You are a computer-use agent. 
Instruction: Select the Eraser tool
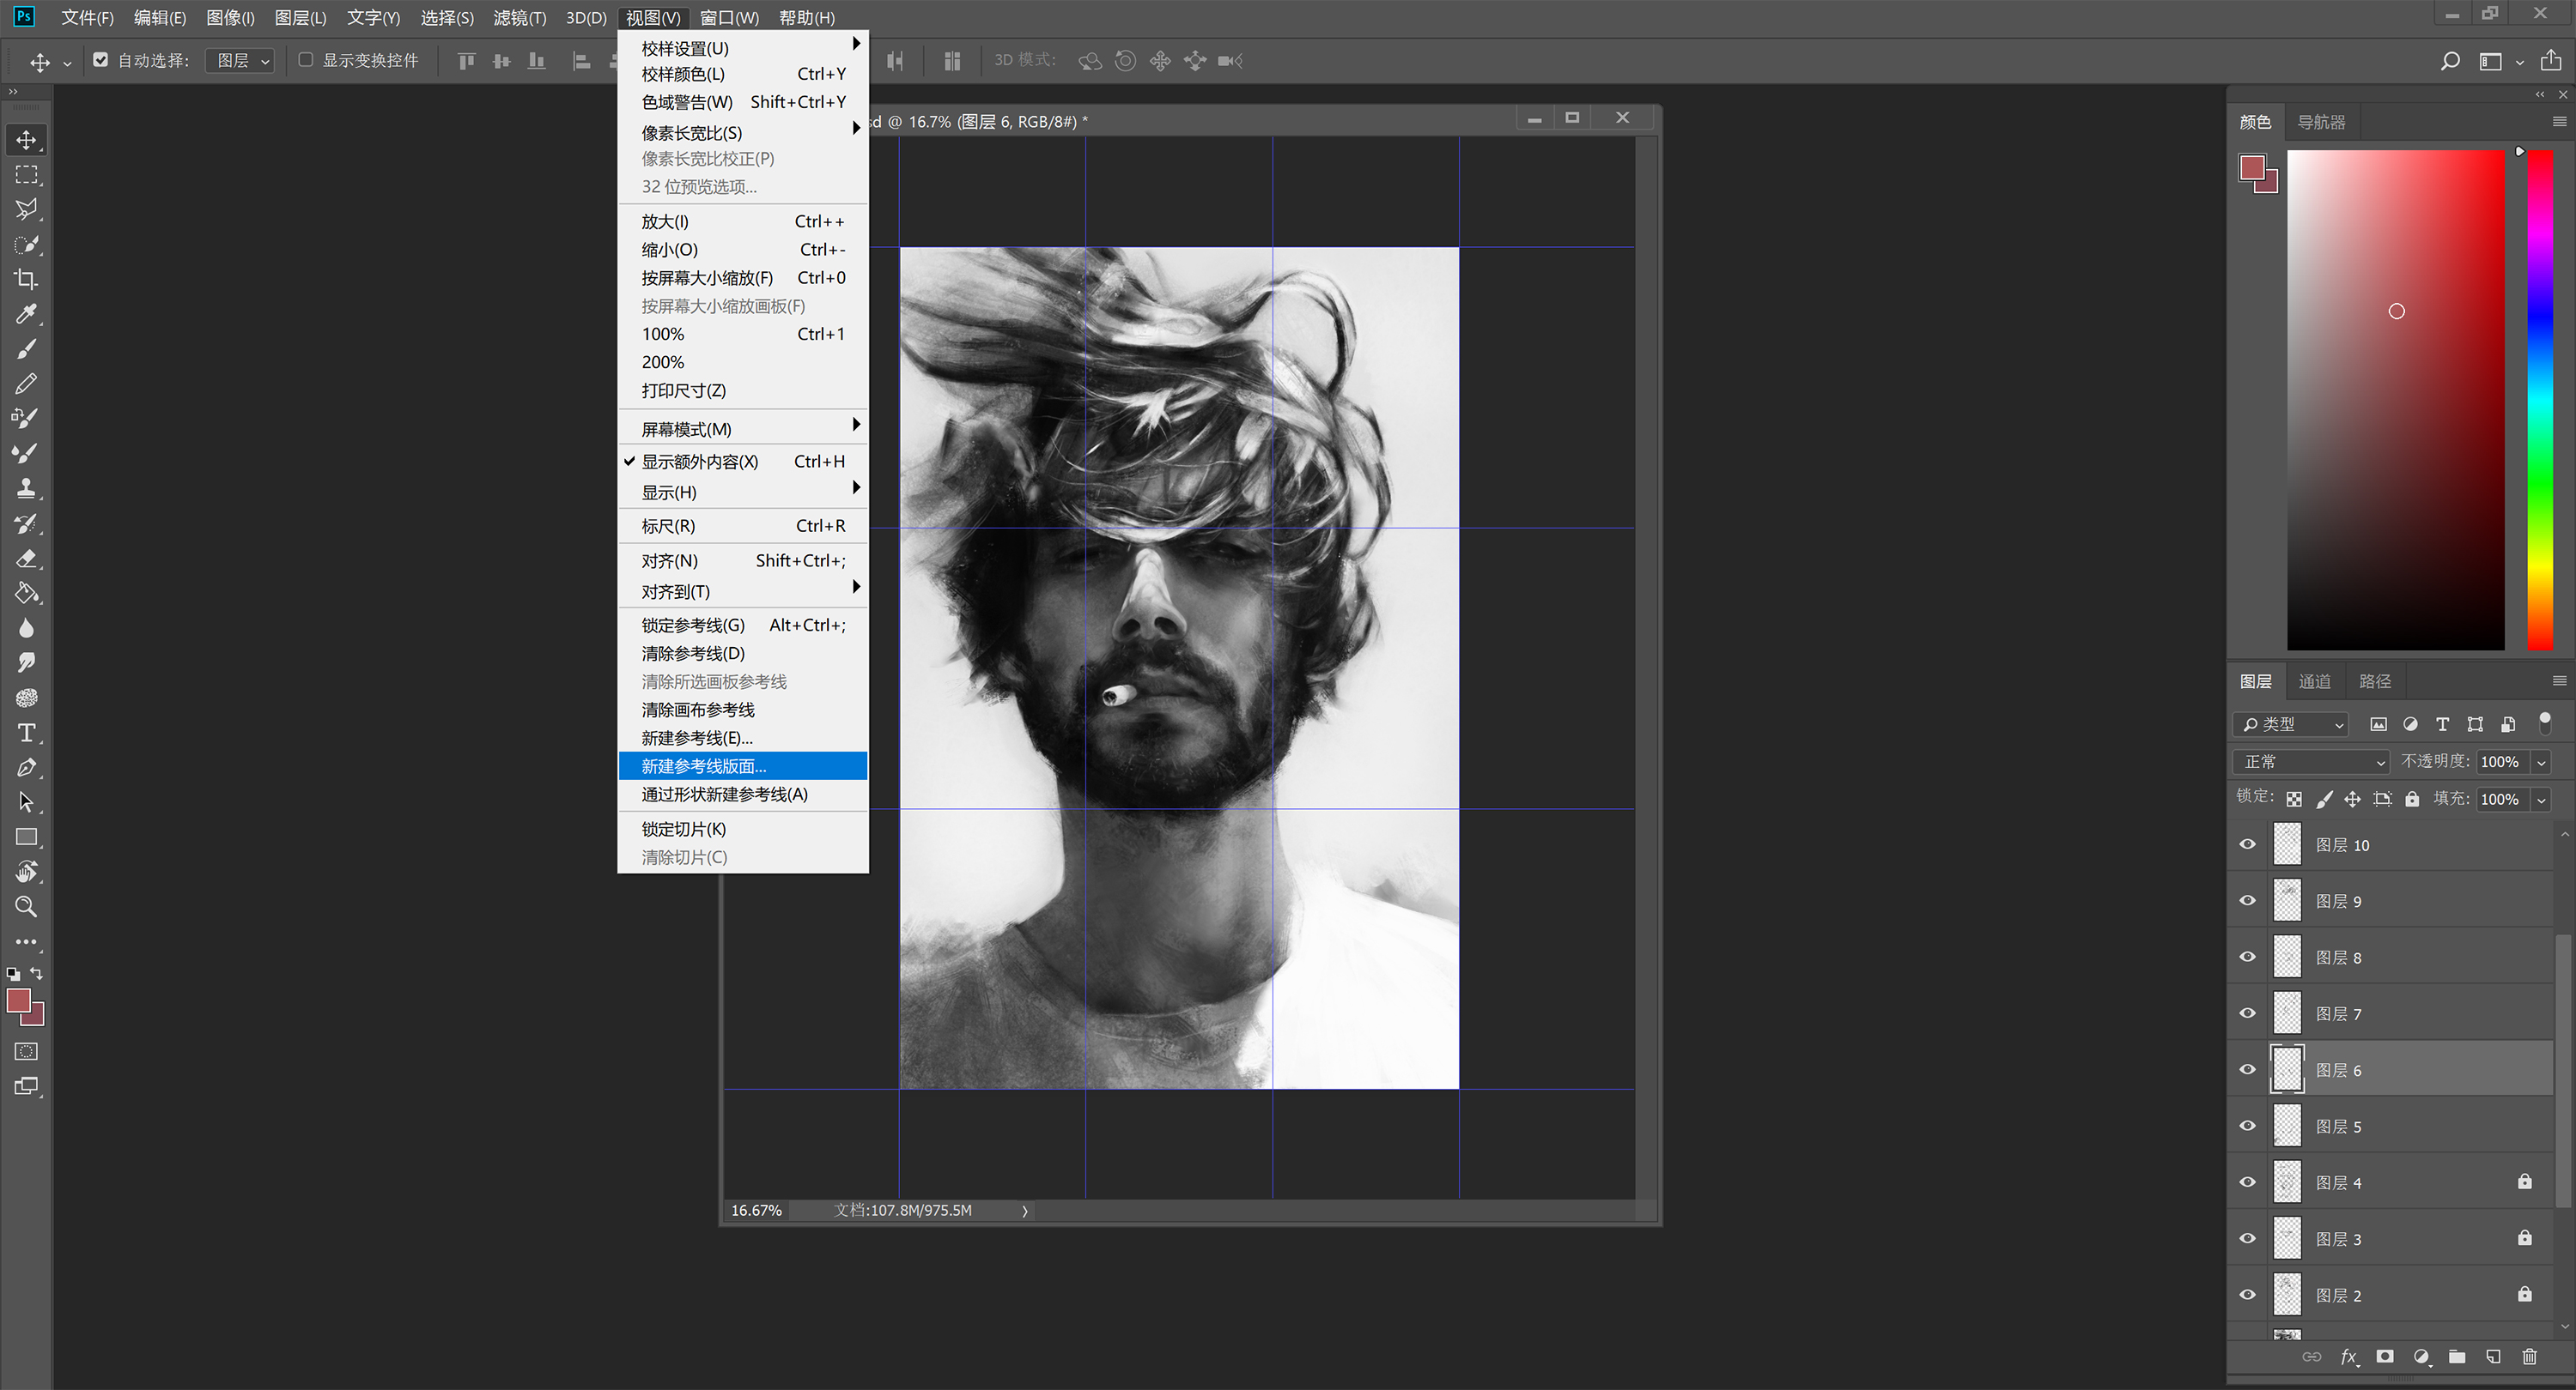point(26,559)
